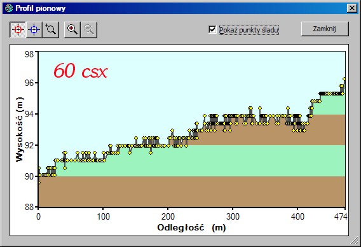This screenshot has width=361, height=247.
Task: Select the highest track point near 474 m
Action: 344,79
